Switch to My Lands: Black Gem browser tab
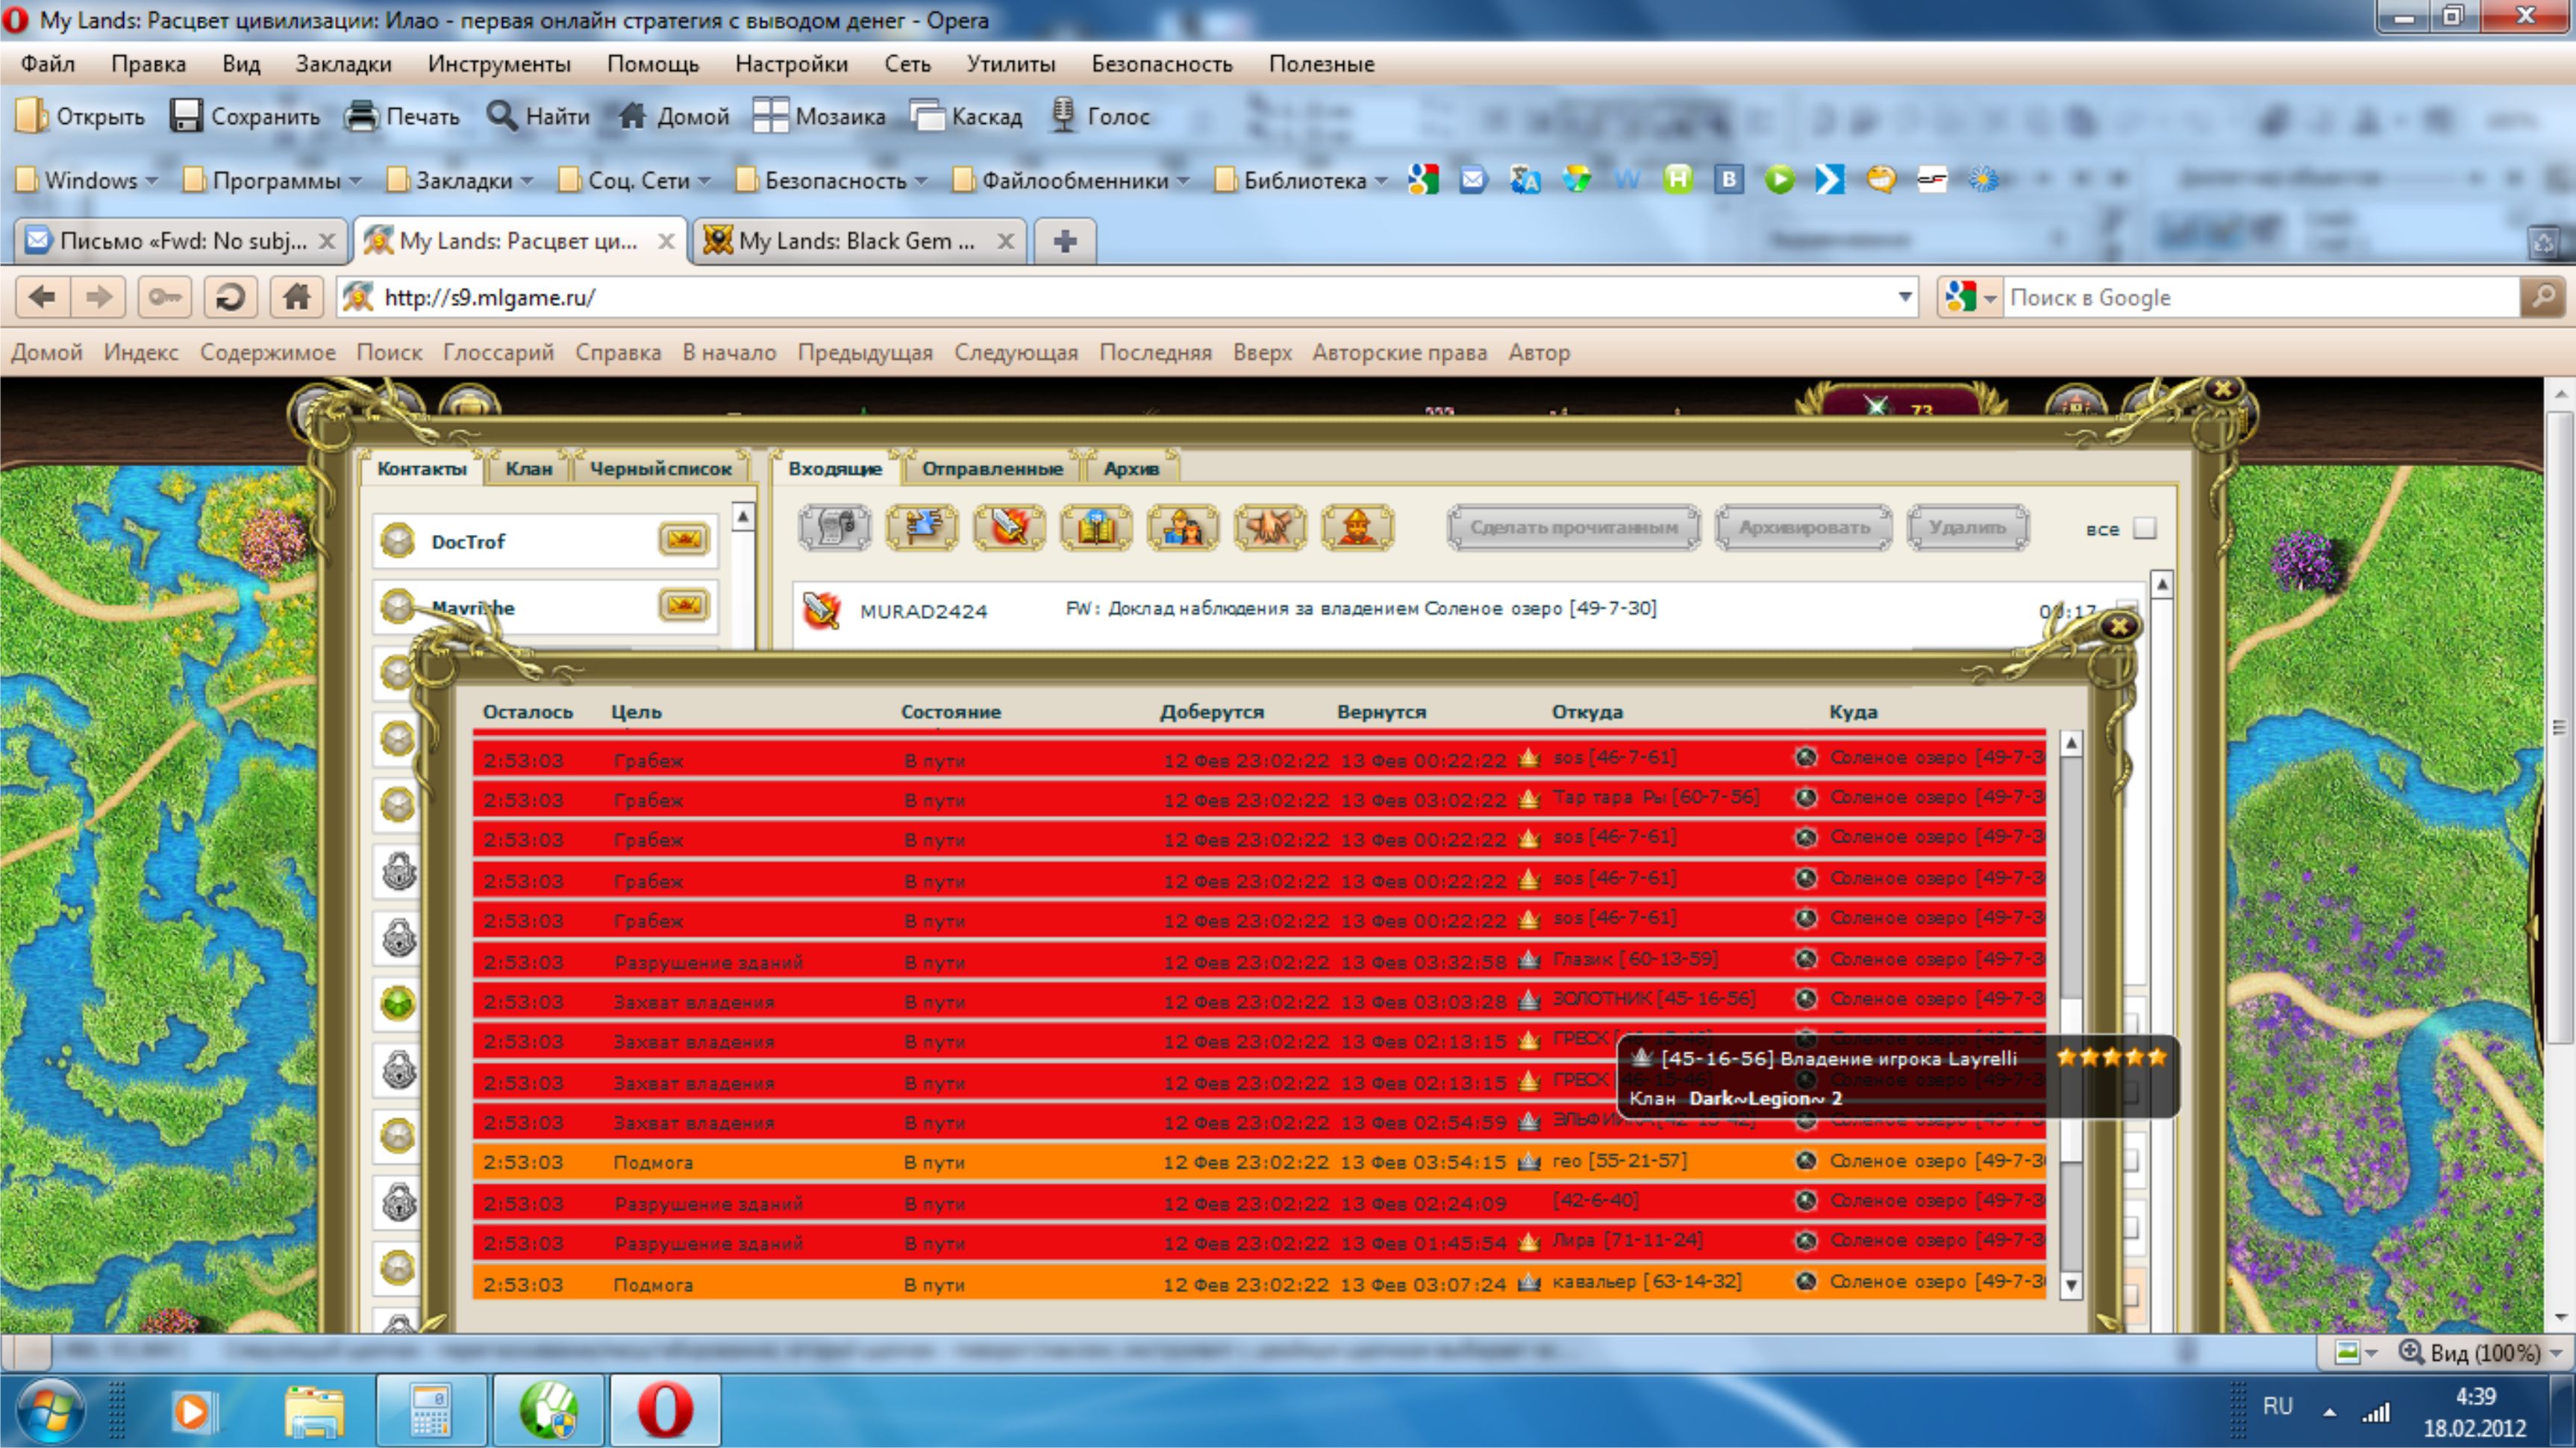This screenshot has width=2576, height=1448. tap(858, 241)
